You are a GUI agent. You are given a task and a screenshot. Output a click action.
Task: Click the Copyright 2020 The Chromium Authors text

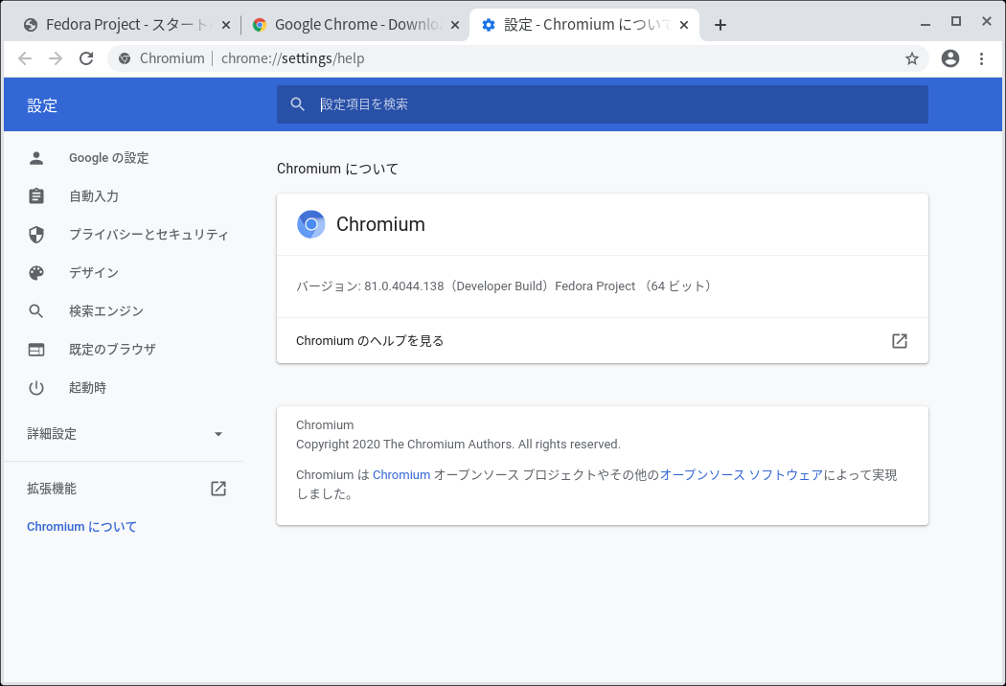(458, 444)
